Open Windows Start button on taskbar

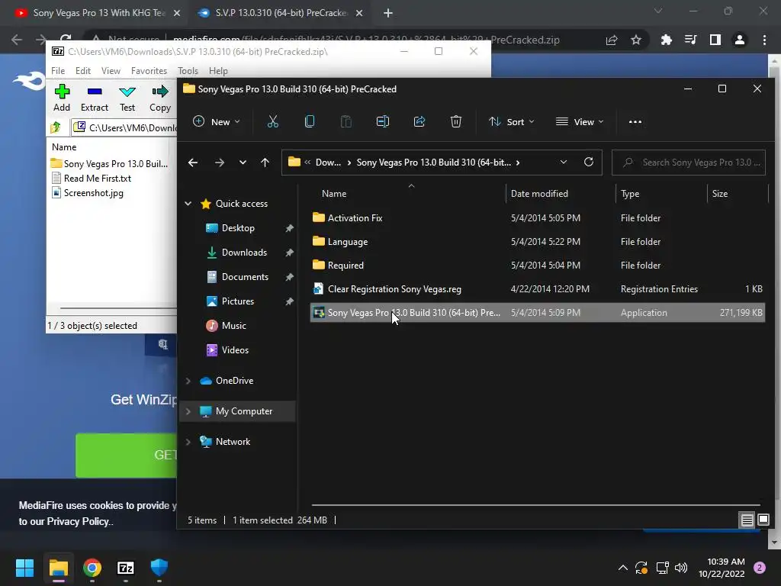pos(24,568)
